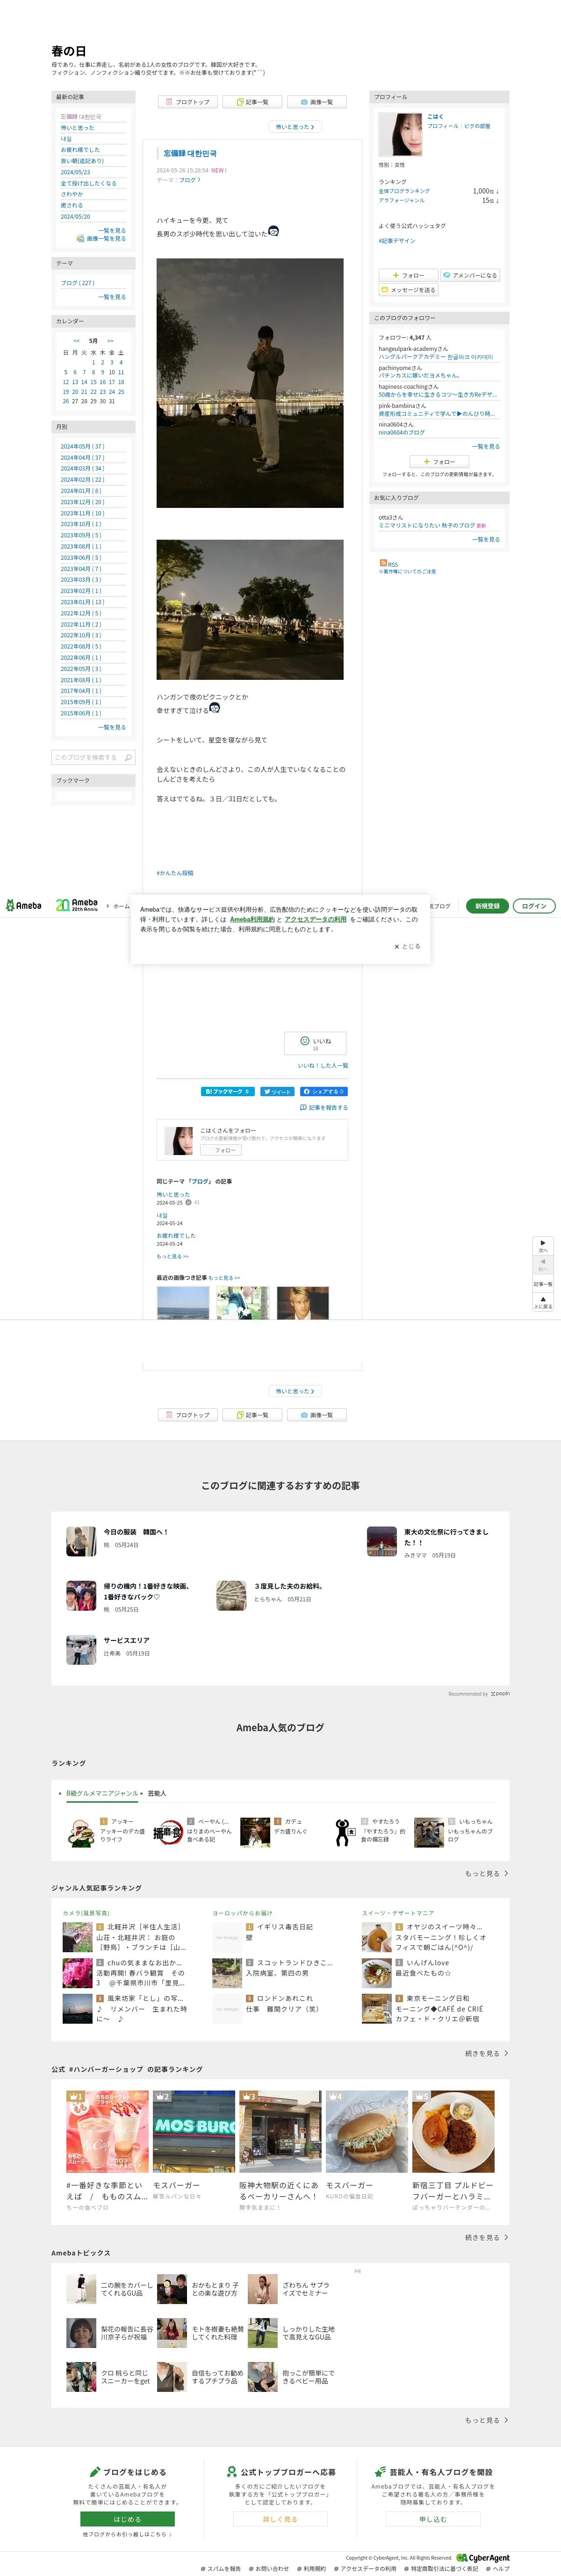Open the article title 忘備録 대한민국
This screenshot has width=561, height=2576.
click(190, 154)
